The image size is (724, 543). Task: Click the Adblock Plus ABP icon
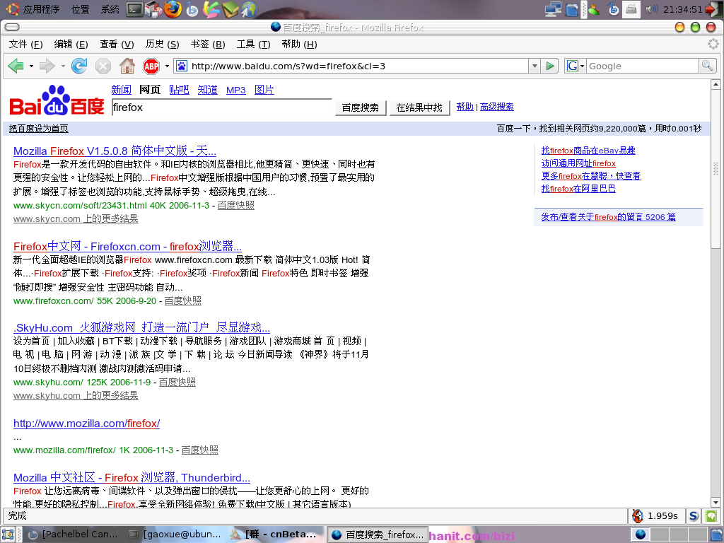tap(151, 66)
